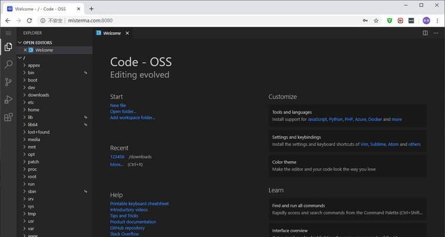Open Tips and Tricks link

click(124, 216)
